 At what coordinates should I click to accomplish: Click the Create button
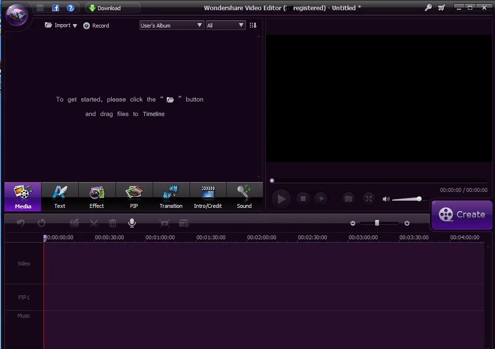(462, 215)
